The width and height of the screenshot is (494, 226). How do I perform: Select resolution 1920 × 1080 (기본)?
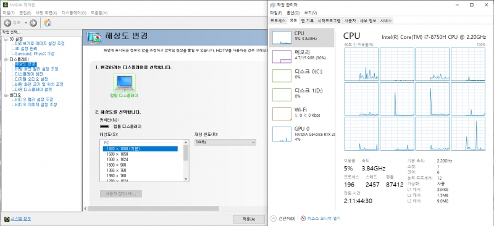(x=140, y=149)
